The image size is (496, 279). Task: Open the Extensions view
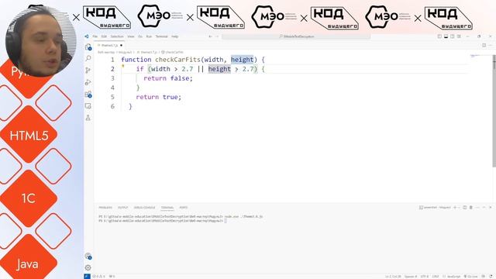(x=88, y=95)
